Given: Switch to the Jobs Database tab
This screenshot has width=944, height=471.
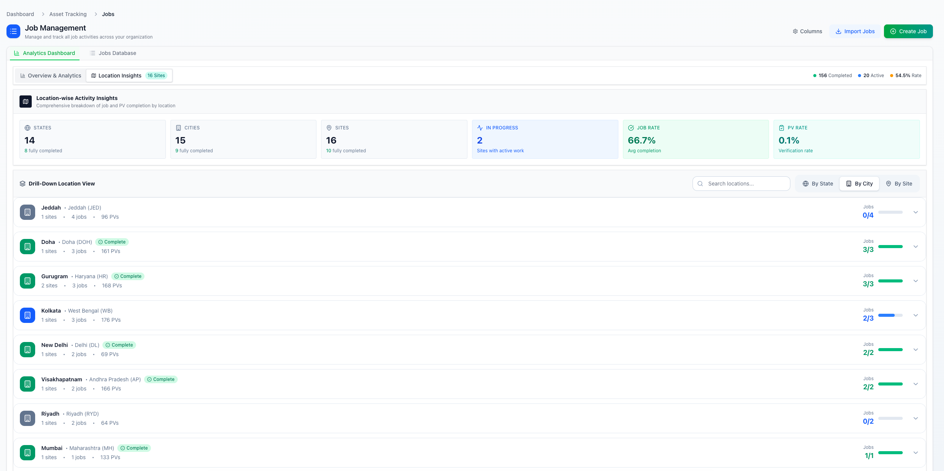Looking at the screenshot, I should (113, 53).
